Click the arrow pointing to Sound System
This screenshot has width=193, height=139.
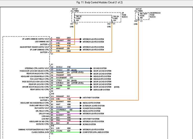point(91,68)
